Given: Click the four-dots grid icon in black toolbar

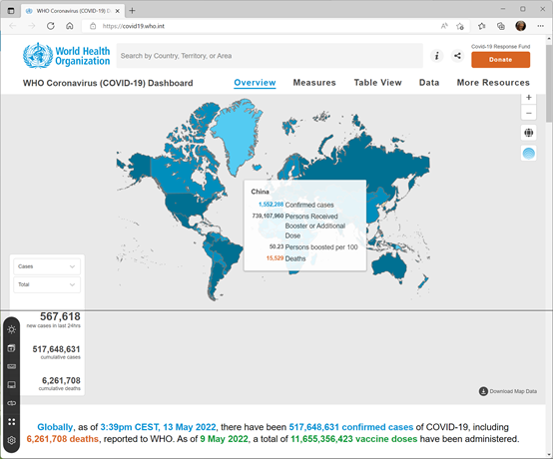Looking at the screenshot, I should tap(12, 422).
